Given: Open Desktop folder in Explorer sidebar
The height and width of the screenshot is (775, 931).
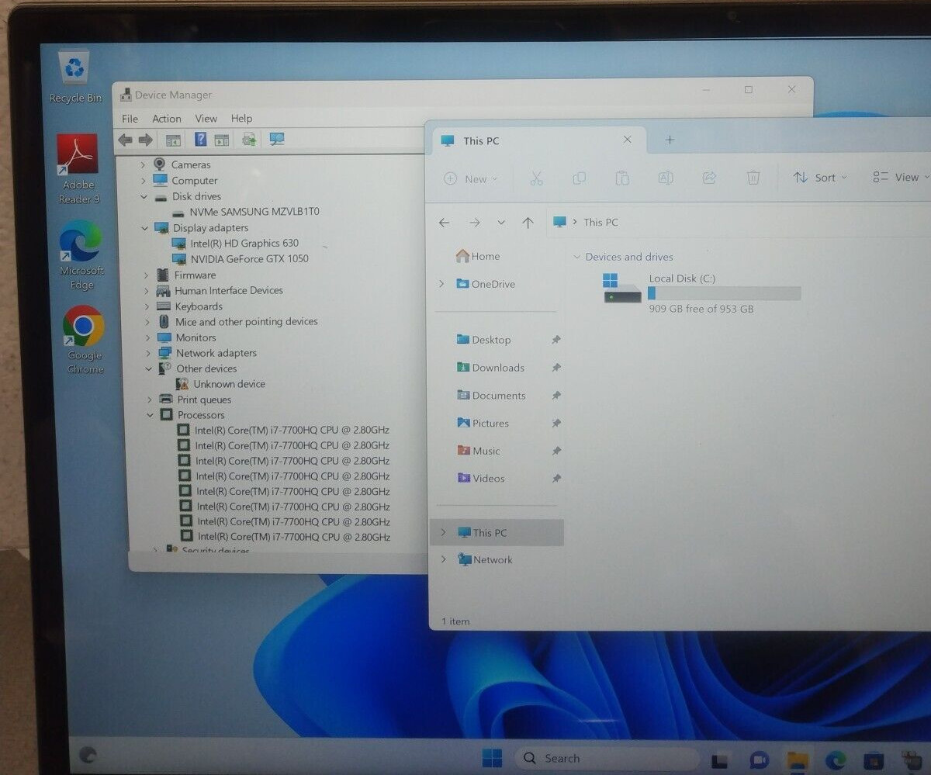Looking at the screenshot, I should pyautogui.click(x=483, y=340).
